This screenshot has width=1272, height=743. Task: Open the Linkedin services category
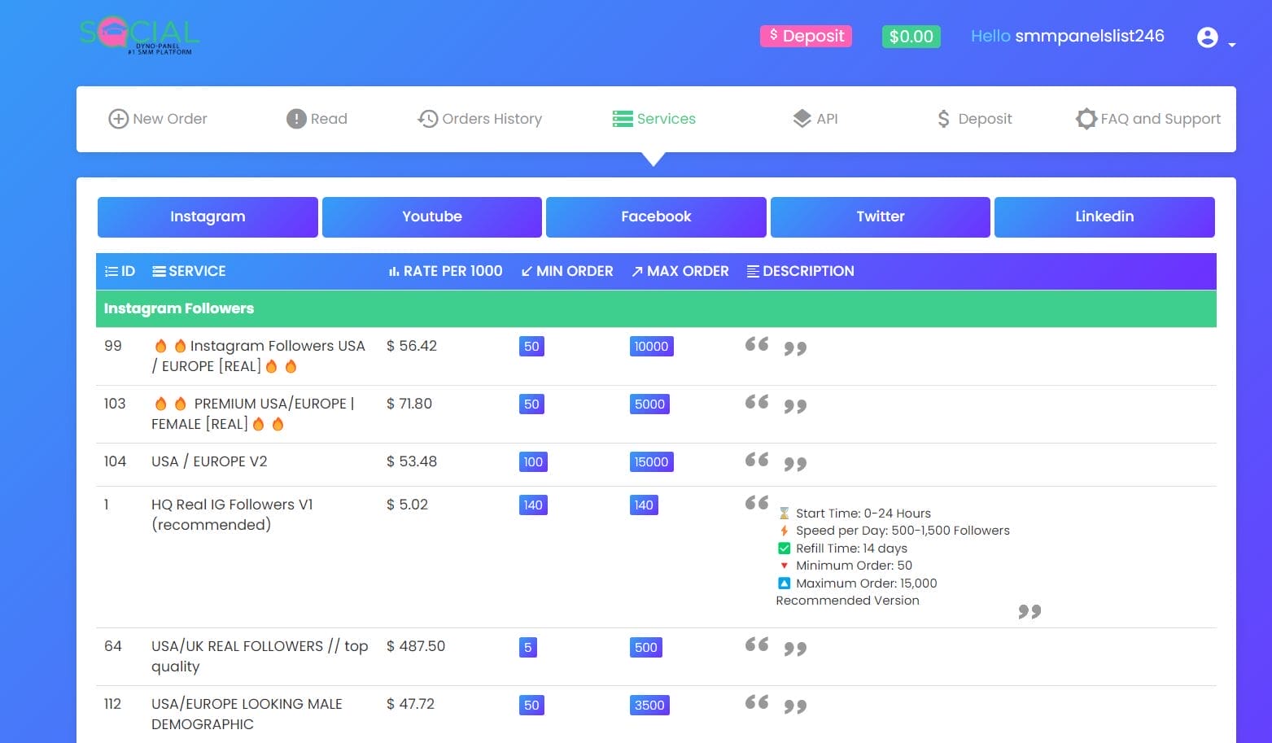[x=1104, y=216]
